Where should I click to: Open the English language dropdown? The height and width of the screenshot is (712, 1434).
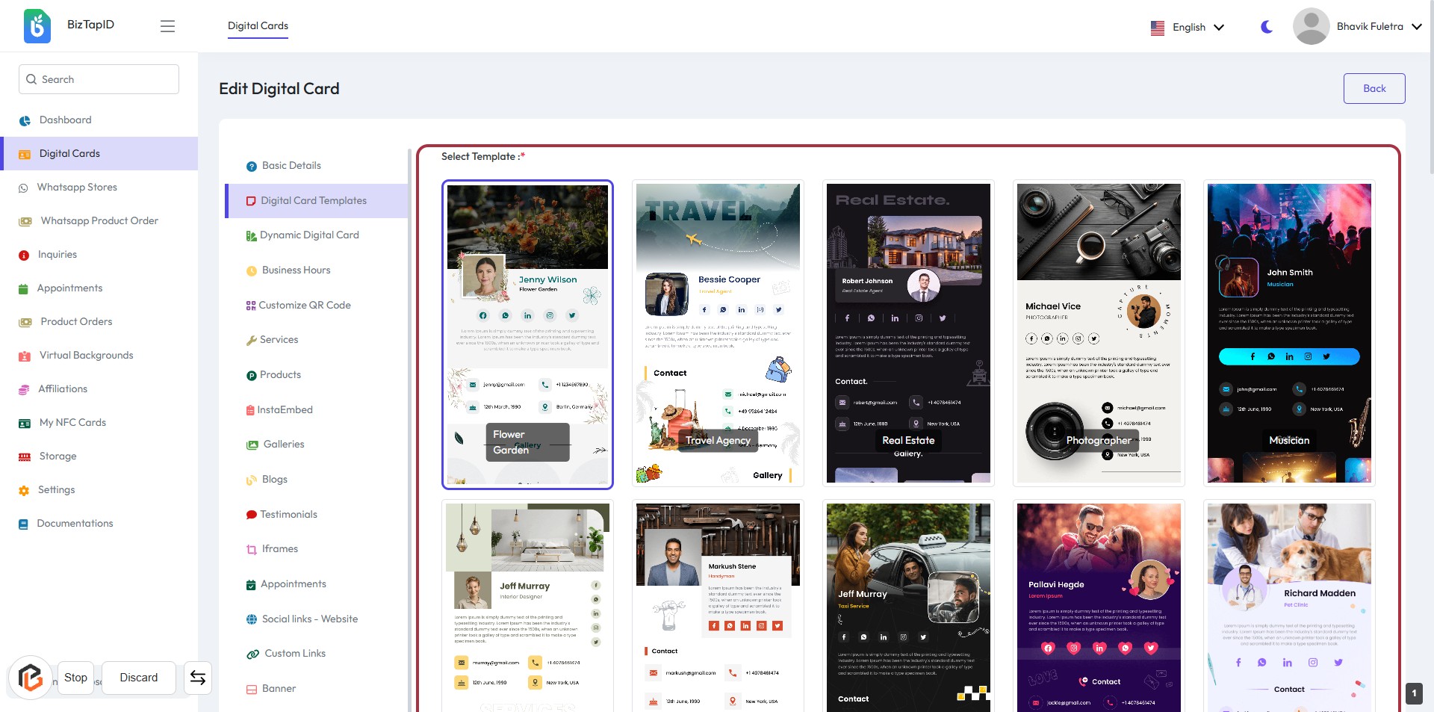pos(1188,27)
